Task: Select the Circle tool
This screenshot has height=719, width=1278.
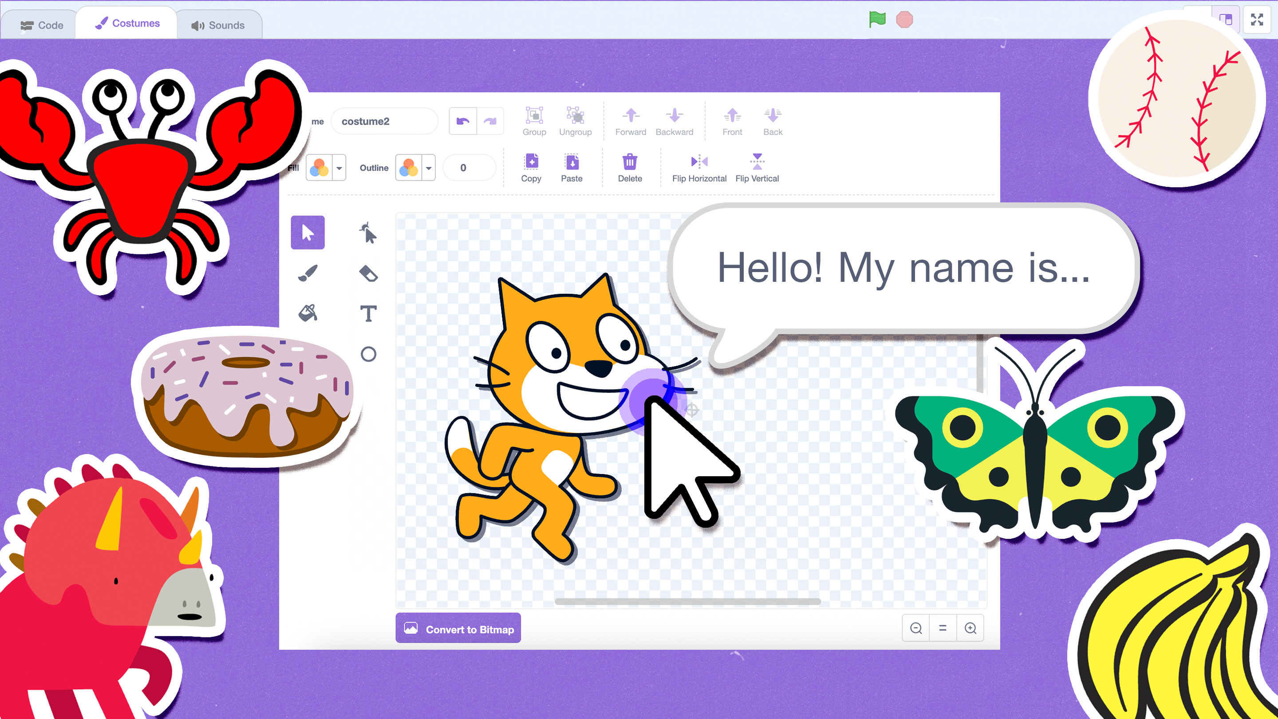Action: click(x=368, y=354)
